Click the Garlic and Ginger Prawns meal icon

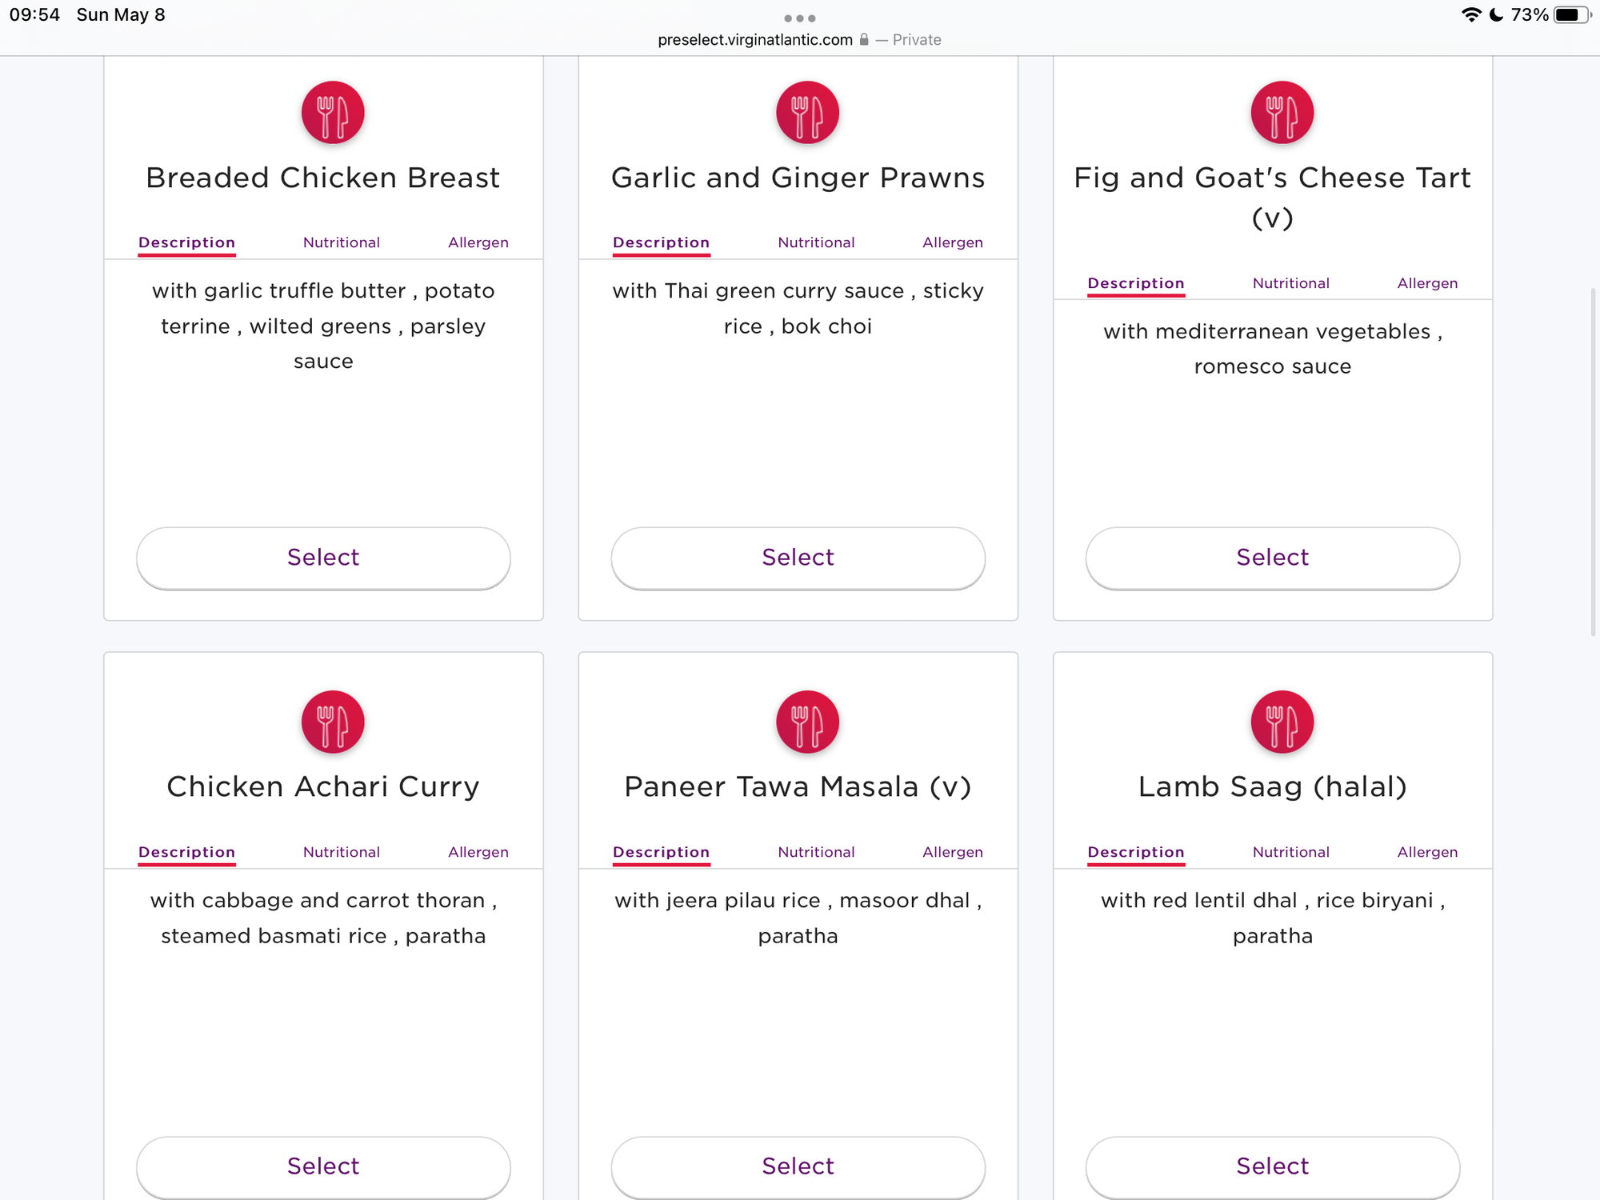pos(807,113)
